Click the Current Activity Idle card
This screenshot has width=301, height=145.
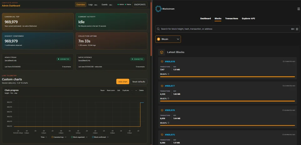(112, 22)
